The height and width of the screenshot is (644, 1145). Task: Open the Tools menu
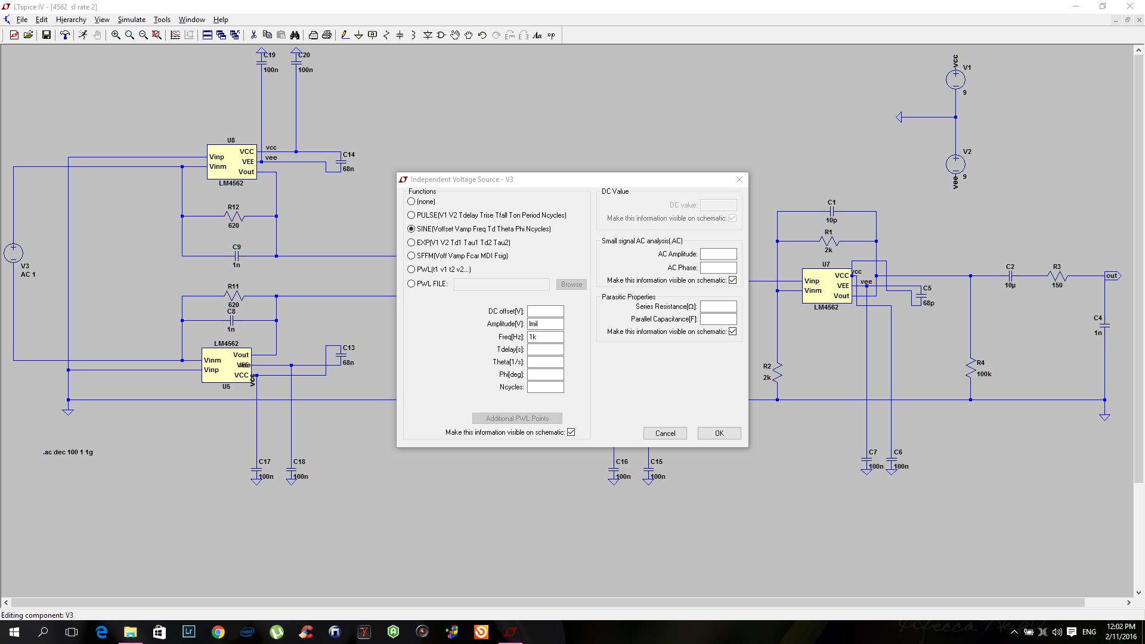pos(162,20)
